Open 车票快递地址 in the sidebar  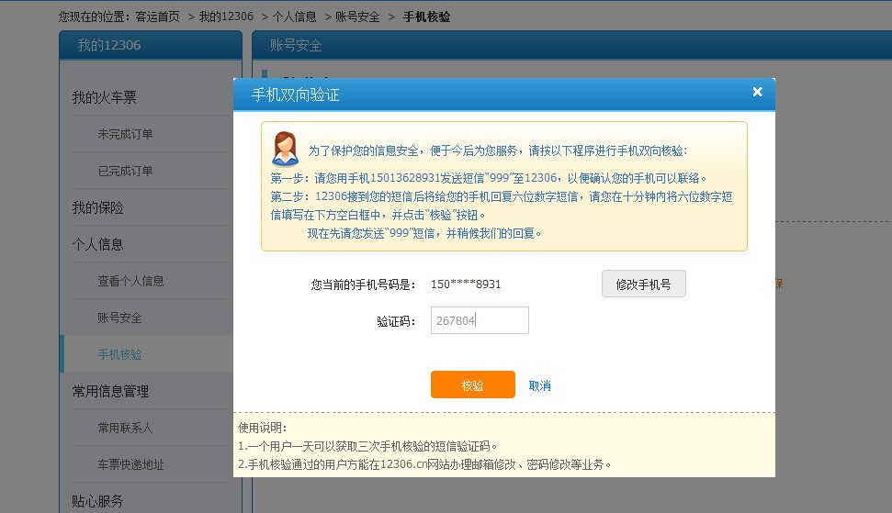(x=131, y=464)
